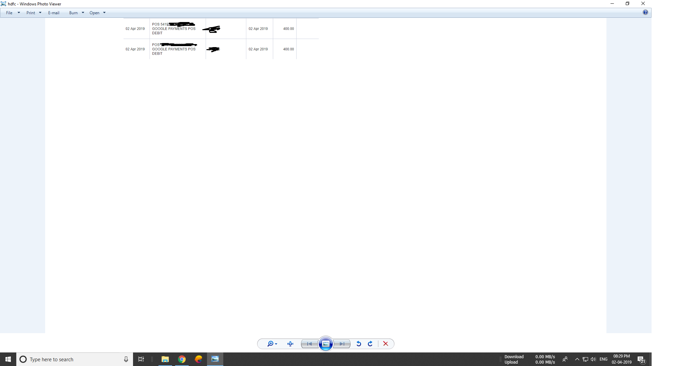Expand the File dropdown arrow
This screenshot has width=695, height=366.
click(x=19, y=13)
